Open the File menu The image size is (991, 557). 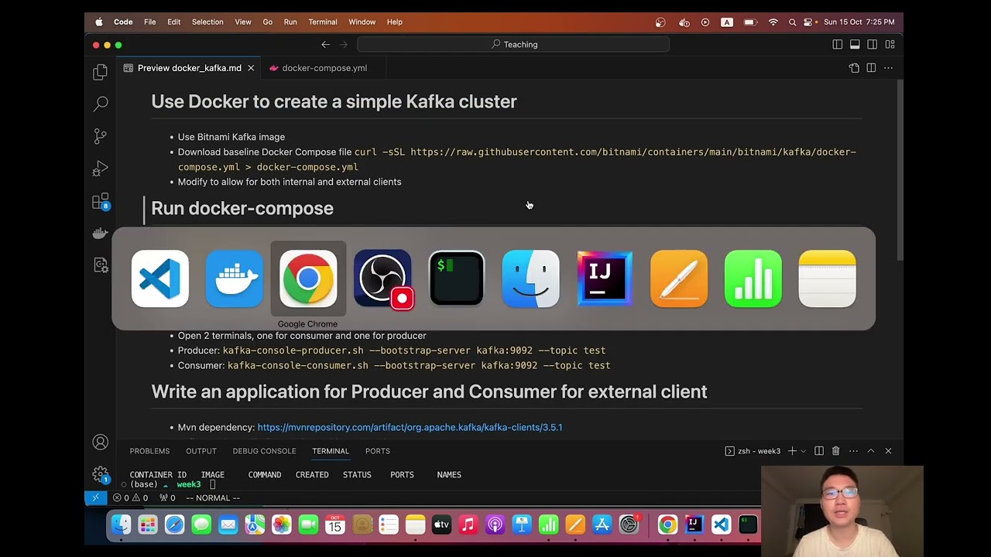pos(149,22)
